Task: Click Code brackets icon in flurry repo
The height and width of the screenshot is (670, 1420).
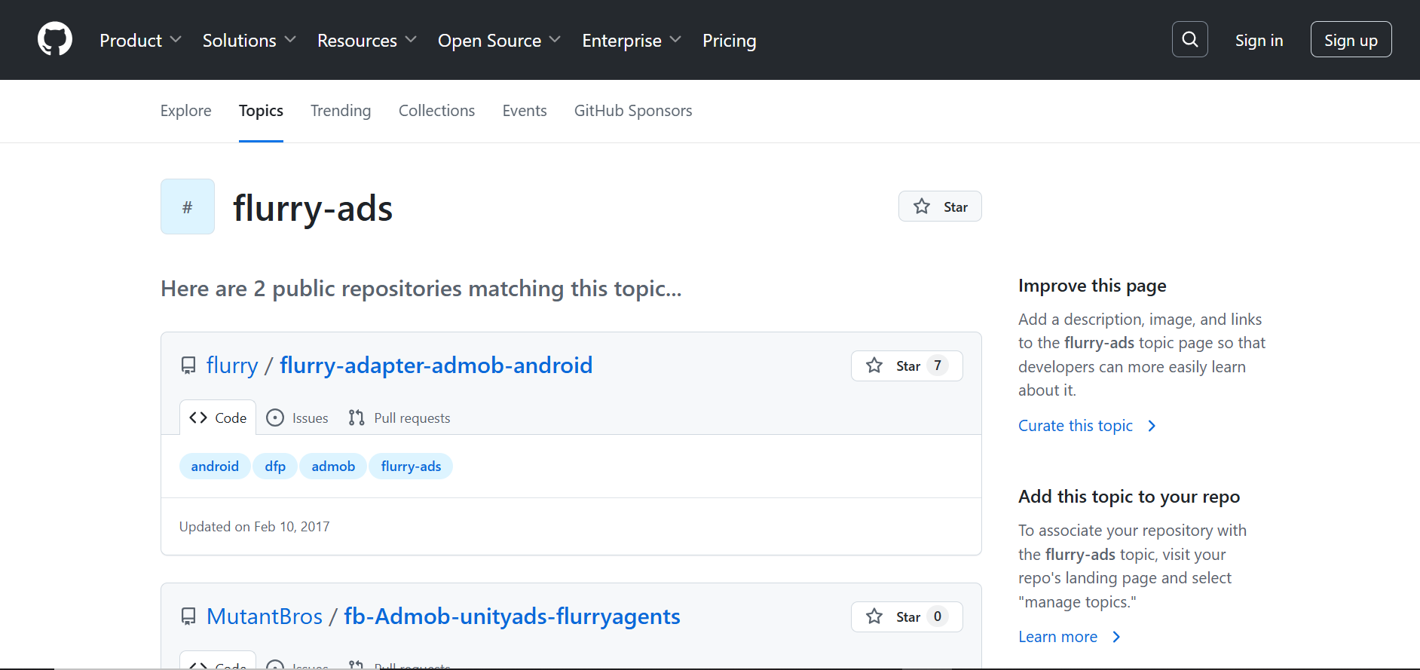Action: pyautogui.click(x=198, y=418)
